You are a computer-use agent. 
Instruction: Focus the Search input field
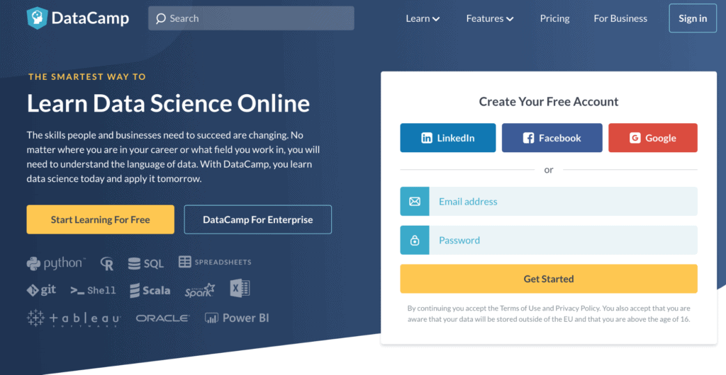[x=251, y=18]
